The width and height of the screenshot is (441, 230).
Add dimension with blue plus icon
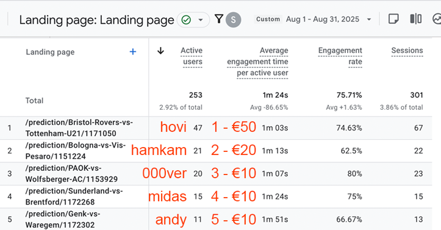point(133,52)
